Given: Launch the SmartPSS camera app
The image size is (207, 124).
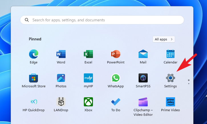Looking at the screenshot, I should coord(143,80).
